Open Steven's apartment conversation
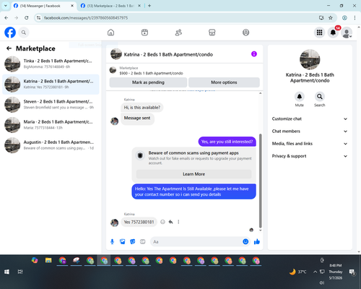The height and width of the screenshot is (289, 361). coord(51,105)
